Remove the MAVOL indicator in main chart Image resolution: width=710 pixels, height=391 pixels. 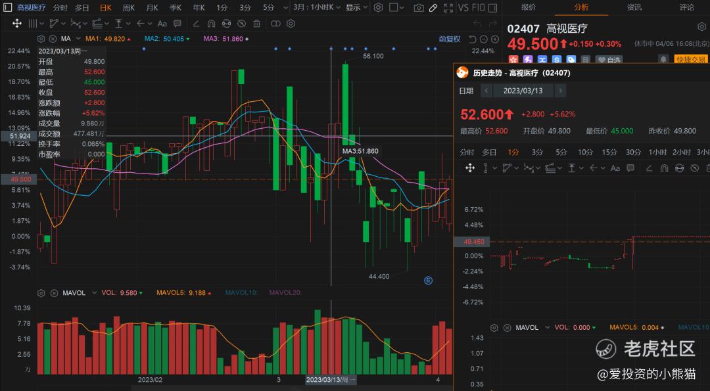click(x=54, y=293)
